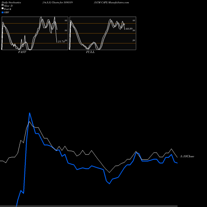Click the FAST stochastic chart panel
207x207 pixels.
click(35, 33)
